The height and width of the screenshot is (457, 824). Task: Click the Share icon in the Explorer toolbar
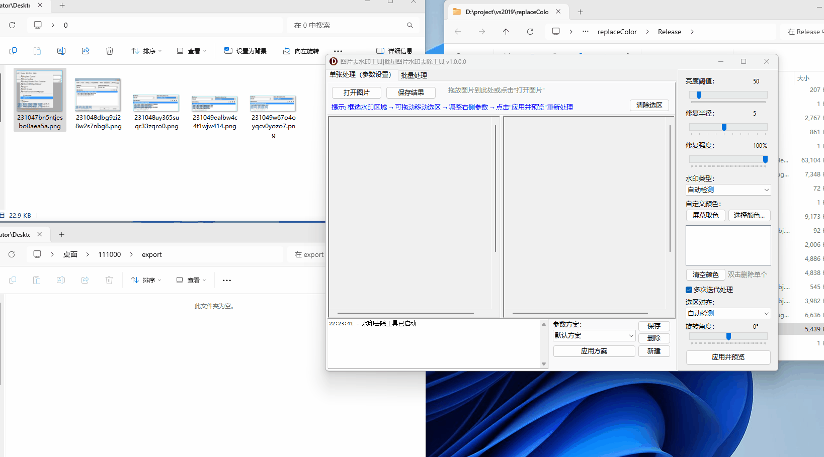coord(86,51)
